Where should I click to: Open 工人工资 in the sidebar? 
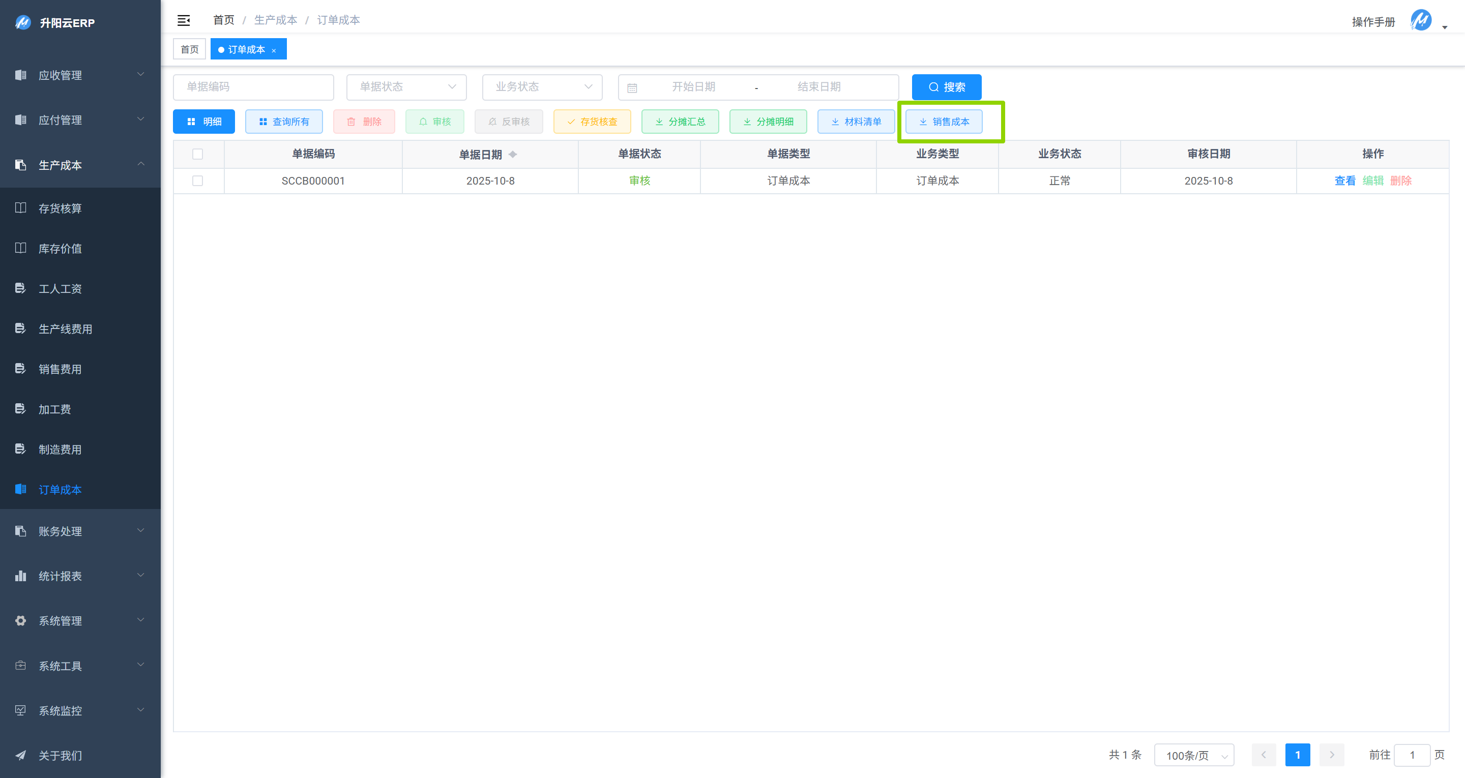point(61,289)
